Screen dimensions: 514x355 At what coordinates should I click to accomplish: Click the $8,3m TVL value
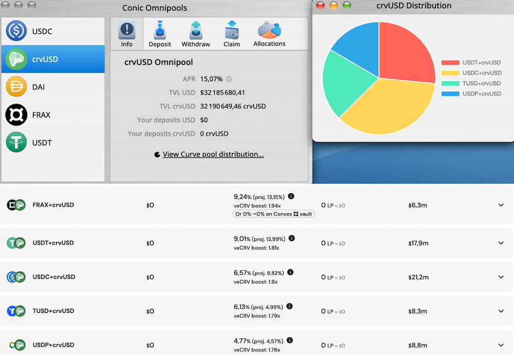pyautogui.click(x=417, y=311)
